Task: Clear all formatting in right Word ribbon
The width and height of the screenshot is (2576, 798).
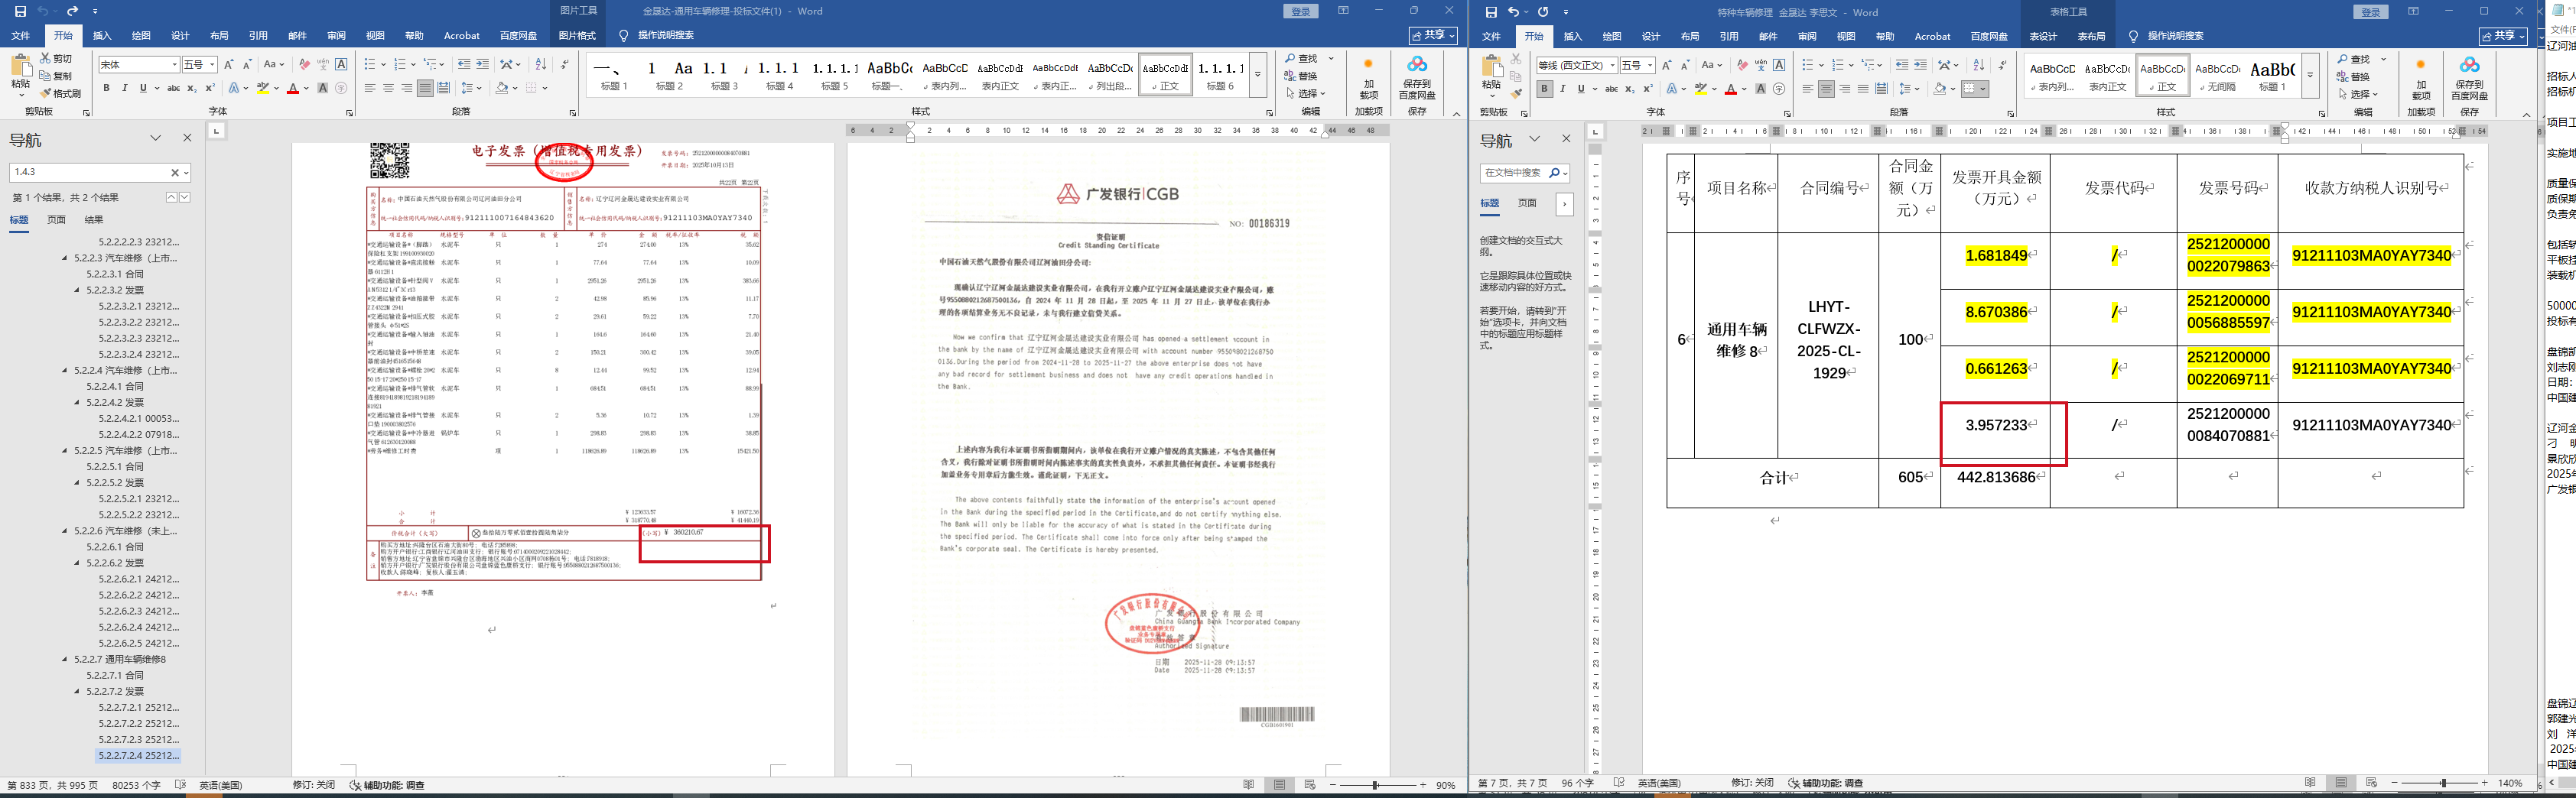Action: coord(1743,65)
